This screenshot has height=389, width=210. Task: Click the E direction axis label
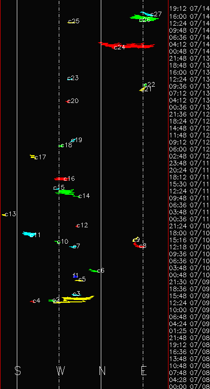144,371
